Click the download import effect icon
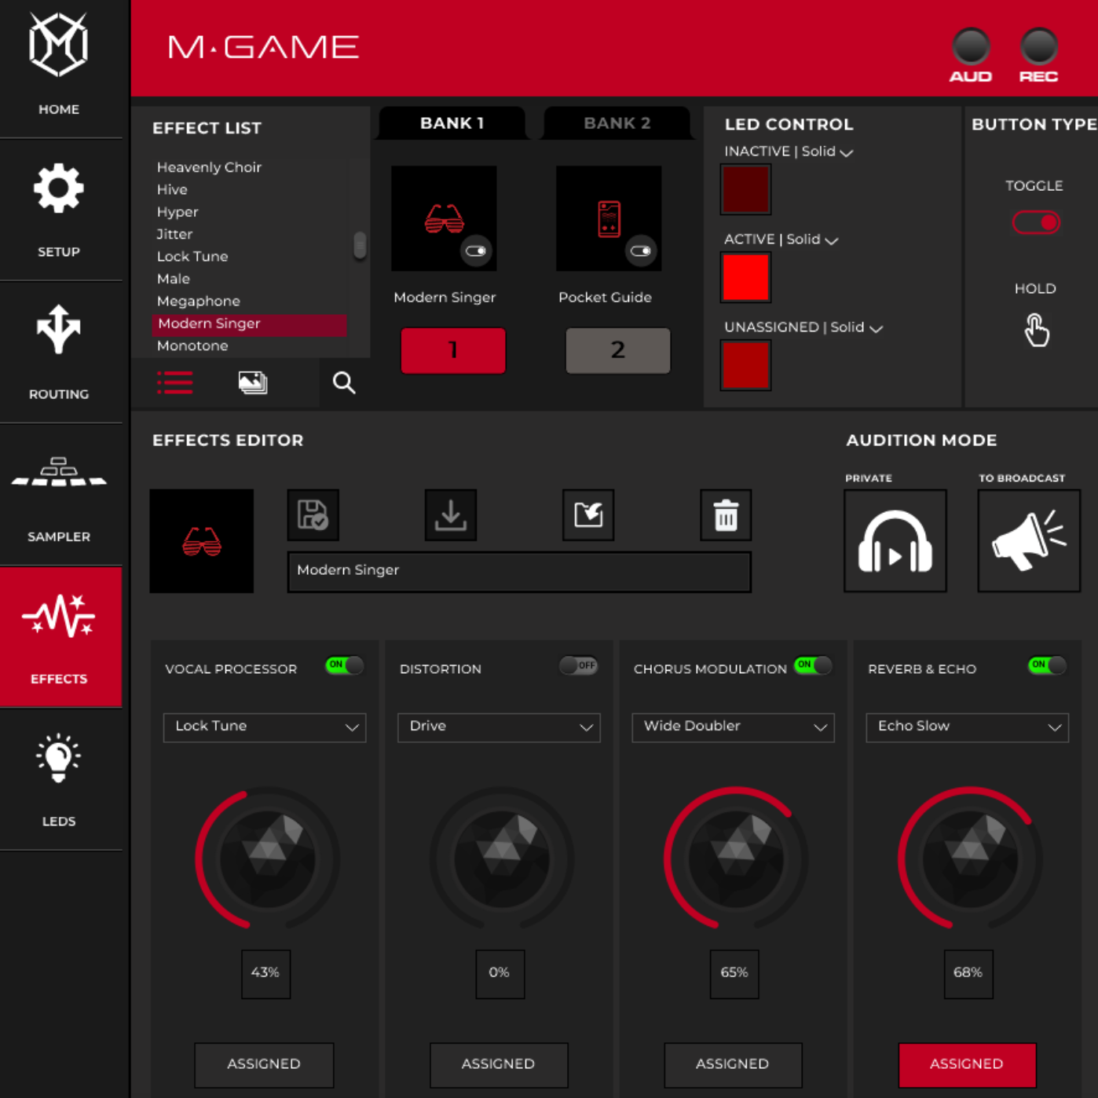The height and width of the screenshot is (1098, 1098). tap(451, 515)
